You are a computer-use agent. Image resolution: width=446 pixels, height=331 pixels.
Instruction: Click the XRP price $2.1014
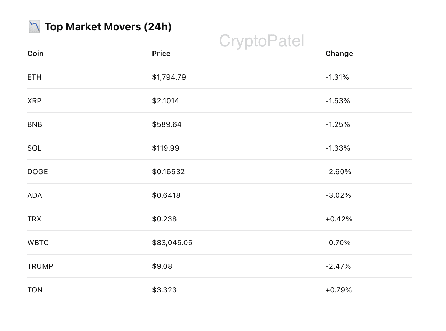[x=166, y=101]
